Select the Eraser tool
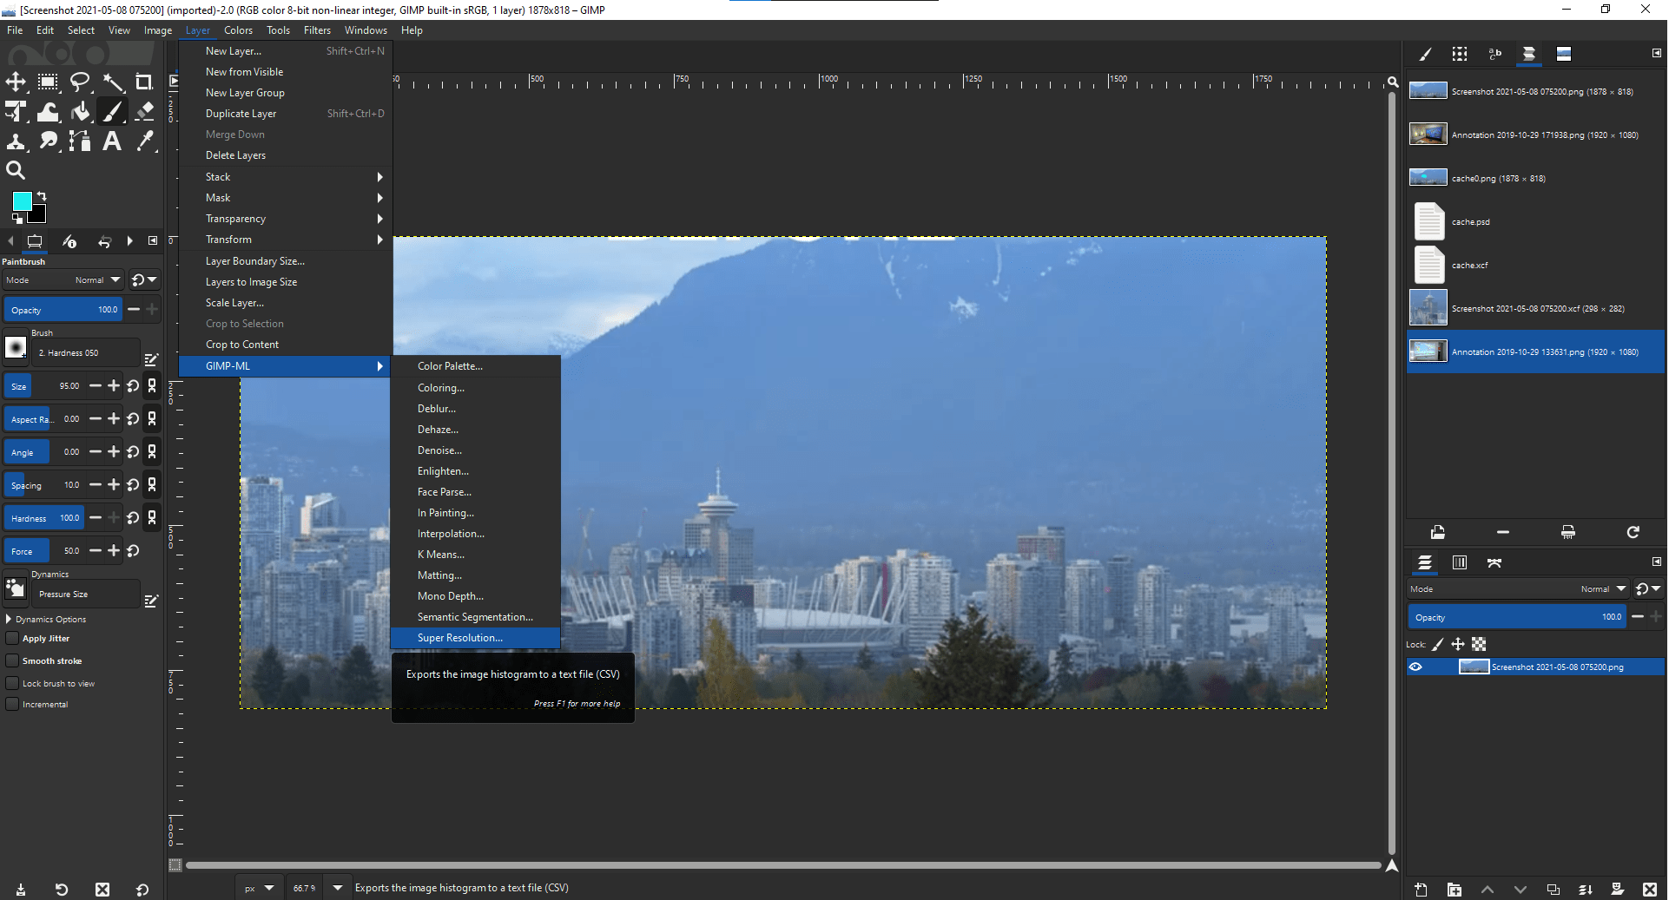 click(144, 112)
